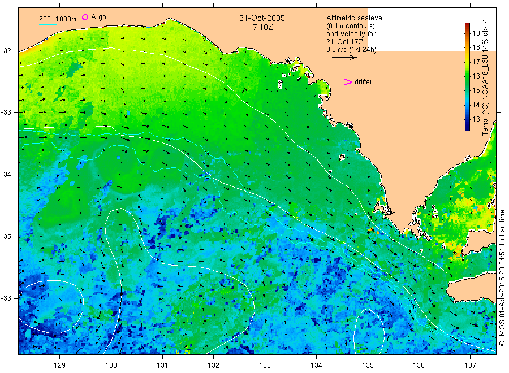Click the cyan 200m depth contour legend line
The width and height of the screenshot is (509, 373).
48,24
